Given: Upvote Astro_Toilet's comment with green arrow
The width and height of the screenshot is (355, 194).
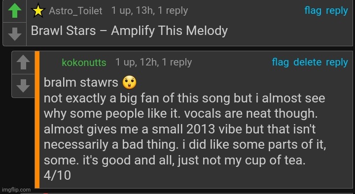Looking at the screenshot, I should pyautogui.click(x=15, y=11).
